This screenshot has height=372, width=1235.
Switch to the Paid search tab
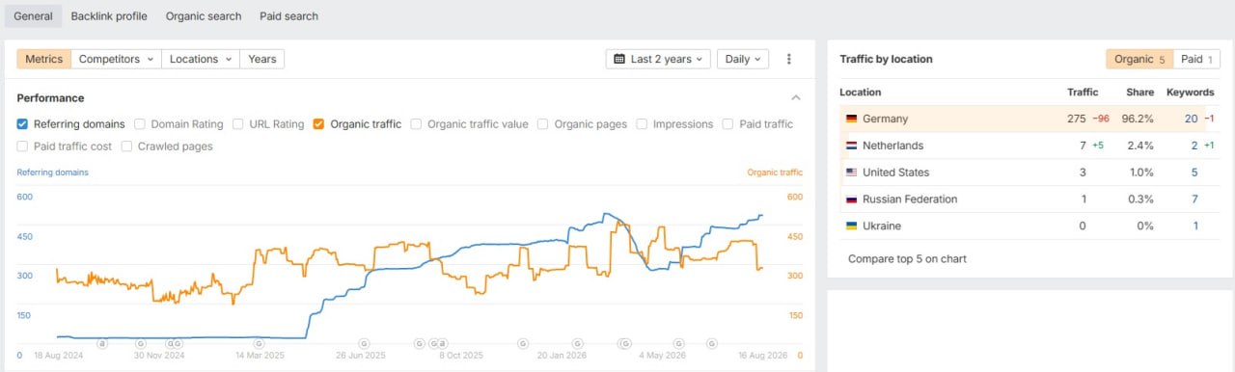288,16
